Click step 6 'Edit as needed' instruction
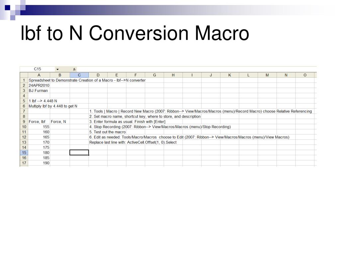Image resolution: width=340 pixels, height=255 pixels. pyautogui.click(x=189, y=137)
